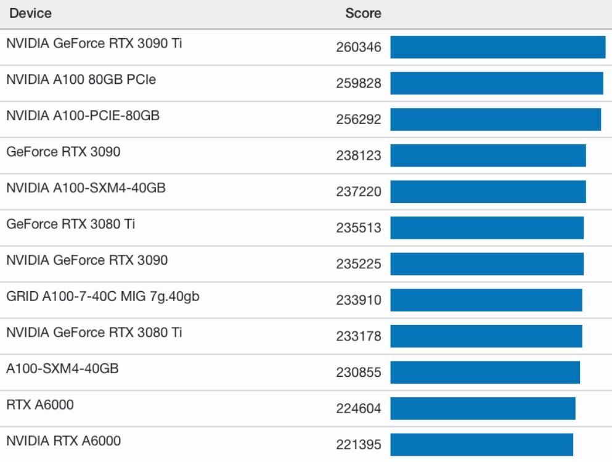The height and width of the screenshot is (462, 612).
Task: Click the score value 224604
Action: 358,408
